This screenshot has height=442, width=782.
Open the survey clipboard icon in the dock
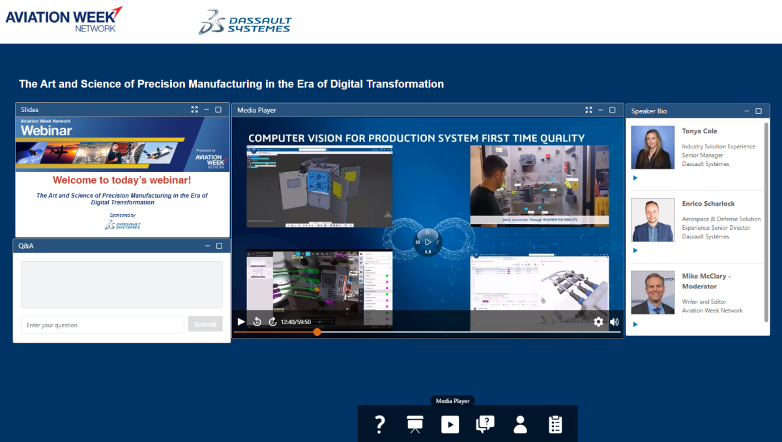coord(555,424)
